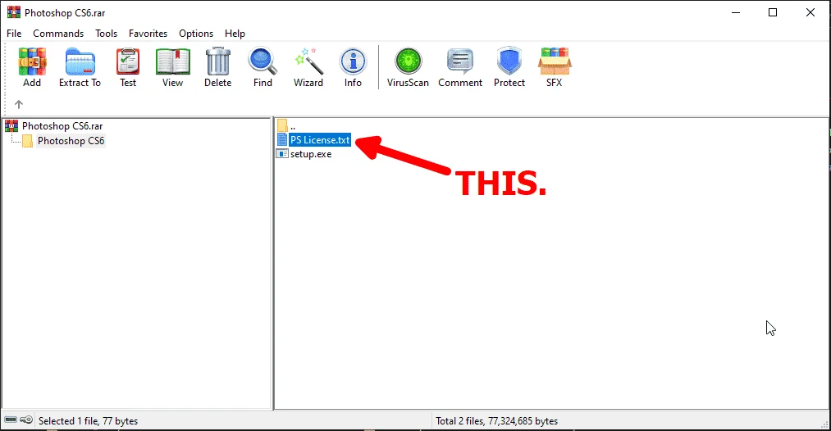
Task: Open the Options menu
Action: pyautogui.click(x=196, y=34)
